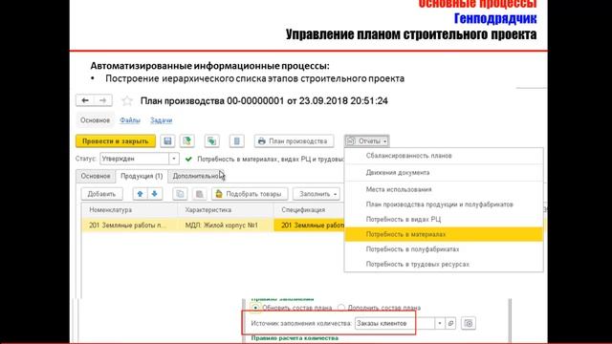
Task: Select cell 201 Земляные работы in Номенклатура column
Action: (x=130, y=226)
